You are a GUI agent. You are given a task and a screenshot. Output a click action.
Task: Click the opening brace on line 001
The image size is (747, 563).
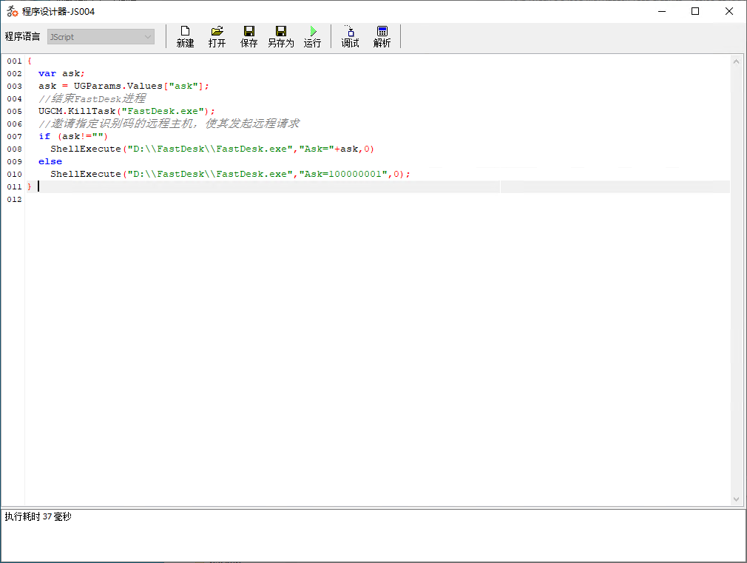pos(29,61)
